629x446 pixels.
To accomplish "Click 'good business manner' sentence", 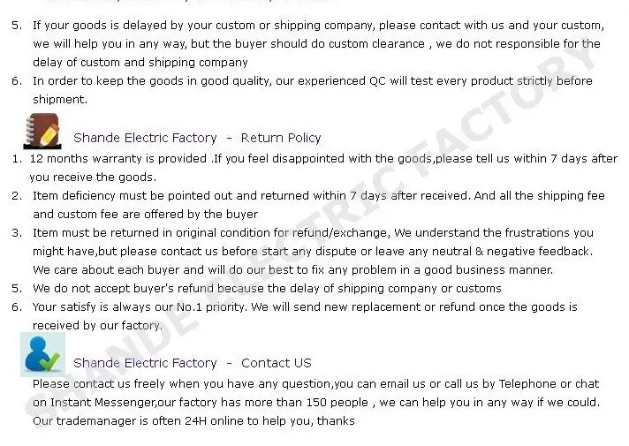I will (x=292, y=270).
